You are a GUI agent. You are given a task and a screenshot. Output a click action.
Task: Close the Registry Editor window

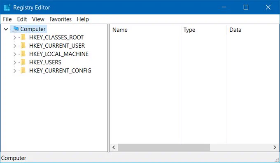click(268, 7)
